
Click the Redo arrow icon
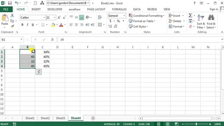coord(26,3)
